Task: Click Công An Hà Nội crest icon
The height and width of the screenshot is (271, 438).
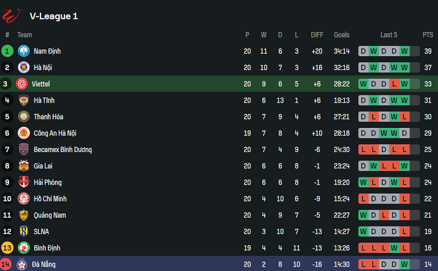Action: 23,133
